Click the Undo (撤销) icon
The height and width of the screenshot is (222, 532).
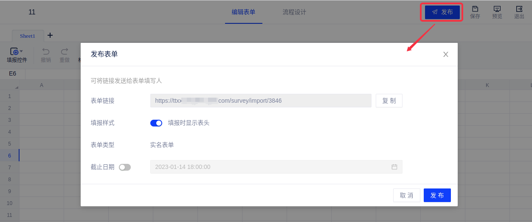(46, 51)
